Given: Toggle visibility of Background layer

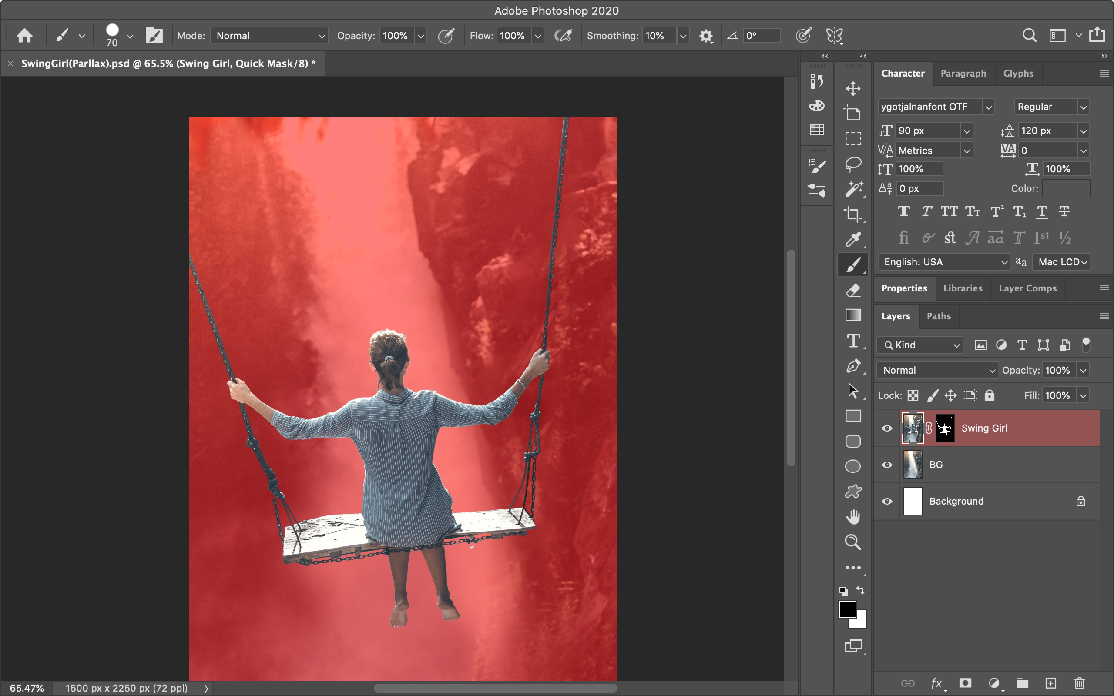Looking at the screenshot, I should [x=886, y=501].
